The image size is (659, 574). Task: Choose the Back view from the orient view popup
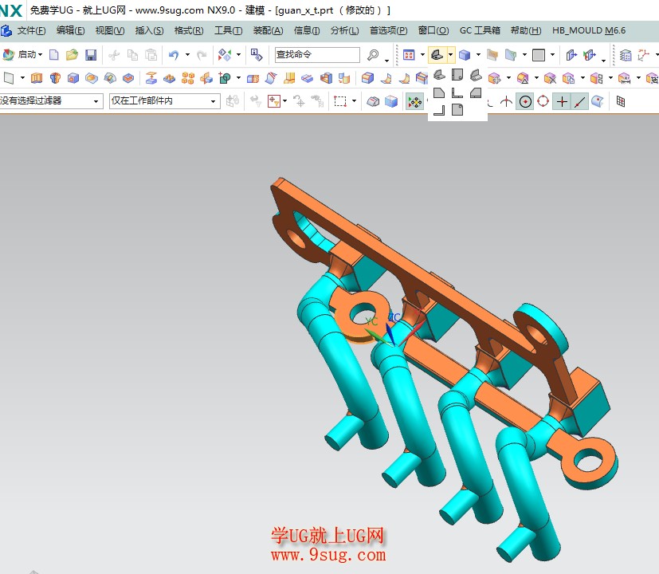439,110
